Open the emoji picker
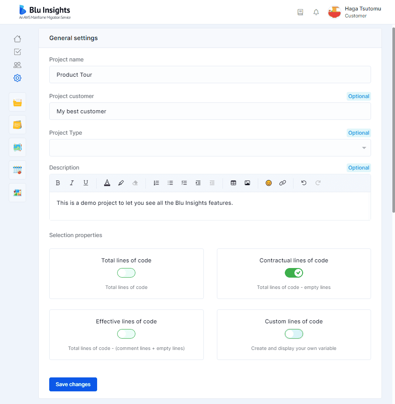This screenshot has height=404, width=395. pos(269,183)
